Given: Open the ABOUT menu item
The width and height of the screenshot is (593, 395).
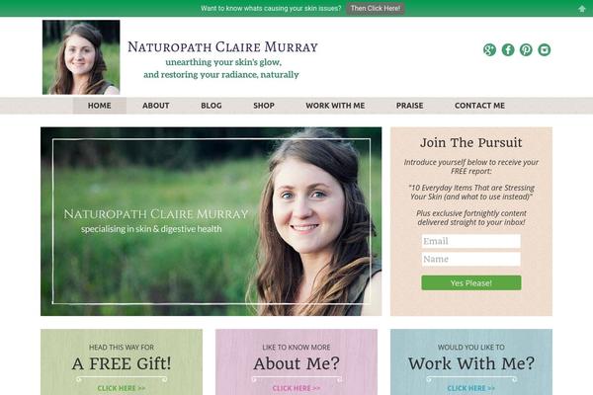Looking at the screenshot, I should coord(156,106).
